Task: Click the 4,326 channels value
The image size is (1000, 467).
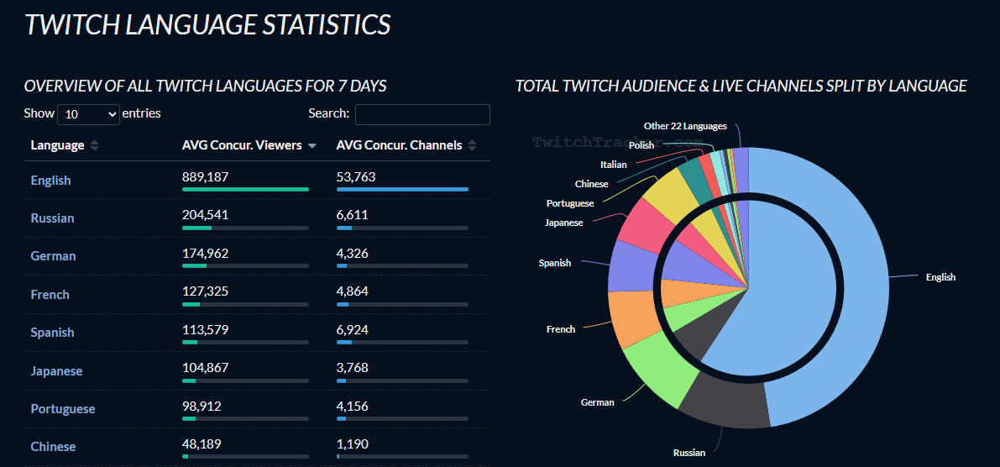Action: pos(352,254)
